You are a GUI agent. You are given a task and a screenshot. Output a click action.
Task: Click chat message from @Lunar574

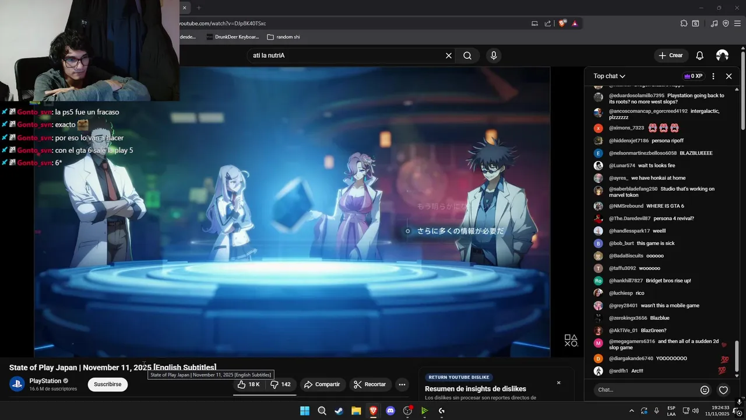click(635, 166)
